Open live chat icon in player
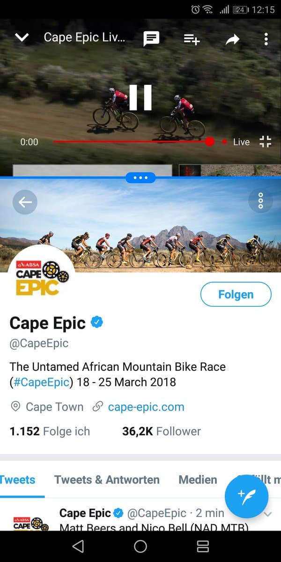Viewport: 281px width, 562px height. [x=151, y=39]
